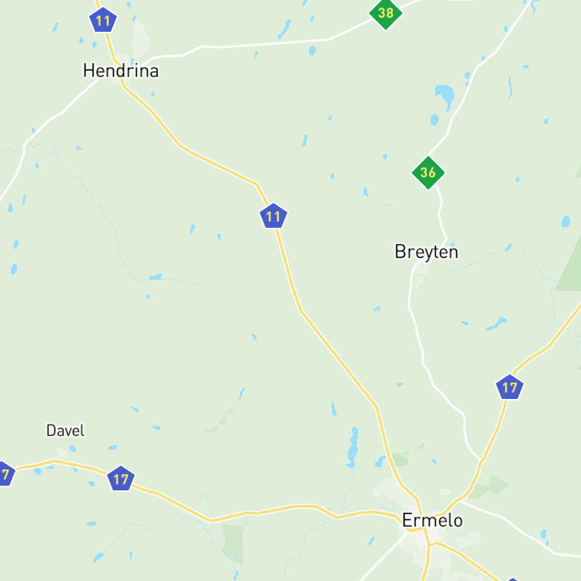Click the pale urban patch north of Hendrina
581x581 pixels.
click(x=141, y=39)
